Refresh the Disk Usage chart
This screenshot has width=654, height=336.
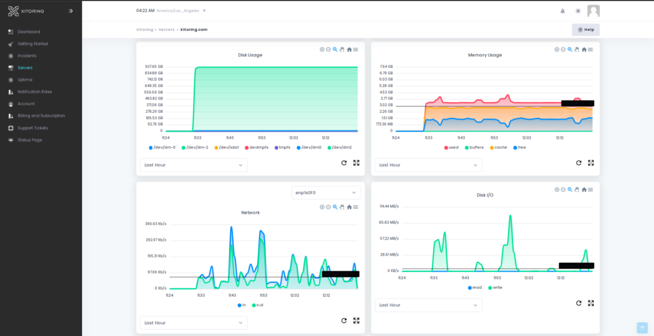pos(344,163)
